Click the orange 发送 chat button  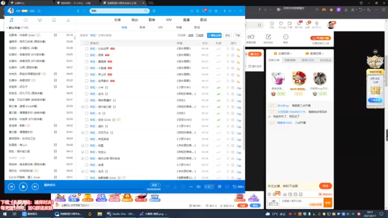click(328, 202)
